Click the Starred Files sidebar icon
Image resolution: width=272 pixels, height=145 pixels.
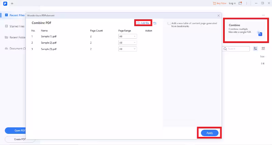pyautogui.click(x=6, y=26)
